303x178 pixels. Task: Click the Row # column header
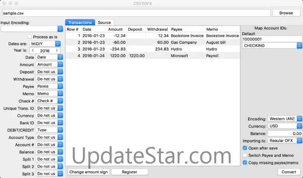(73, 29)
